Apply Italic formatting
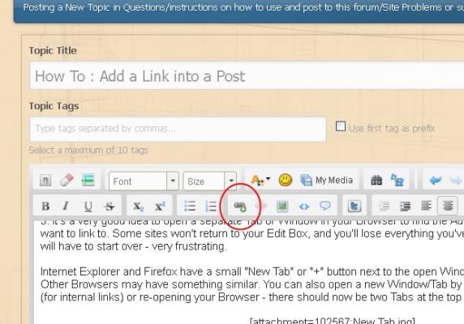464x324 pixels. pos(67,206)
